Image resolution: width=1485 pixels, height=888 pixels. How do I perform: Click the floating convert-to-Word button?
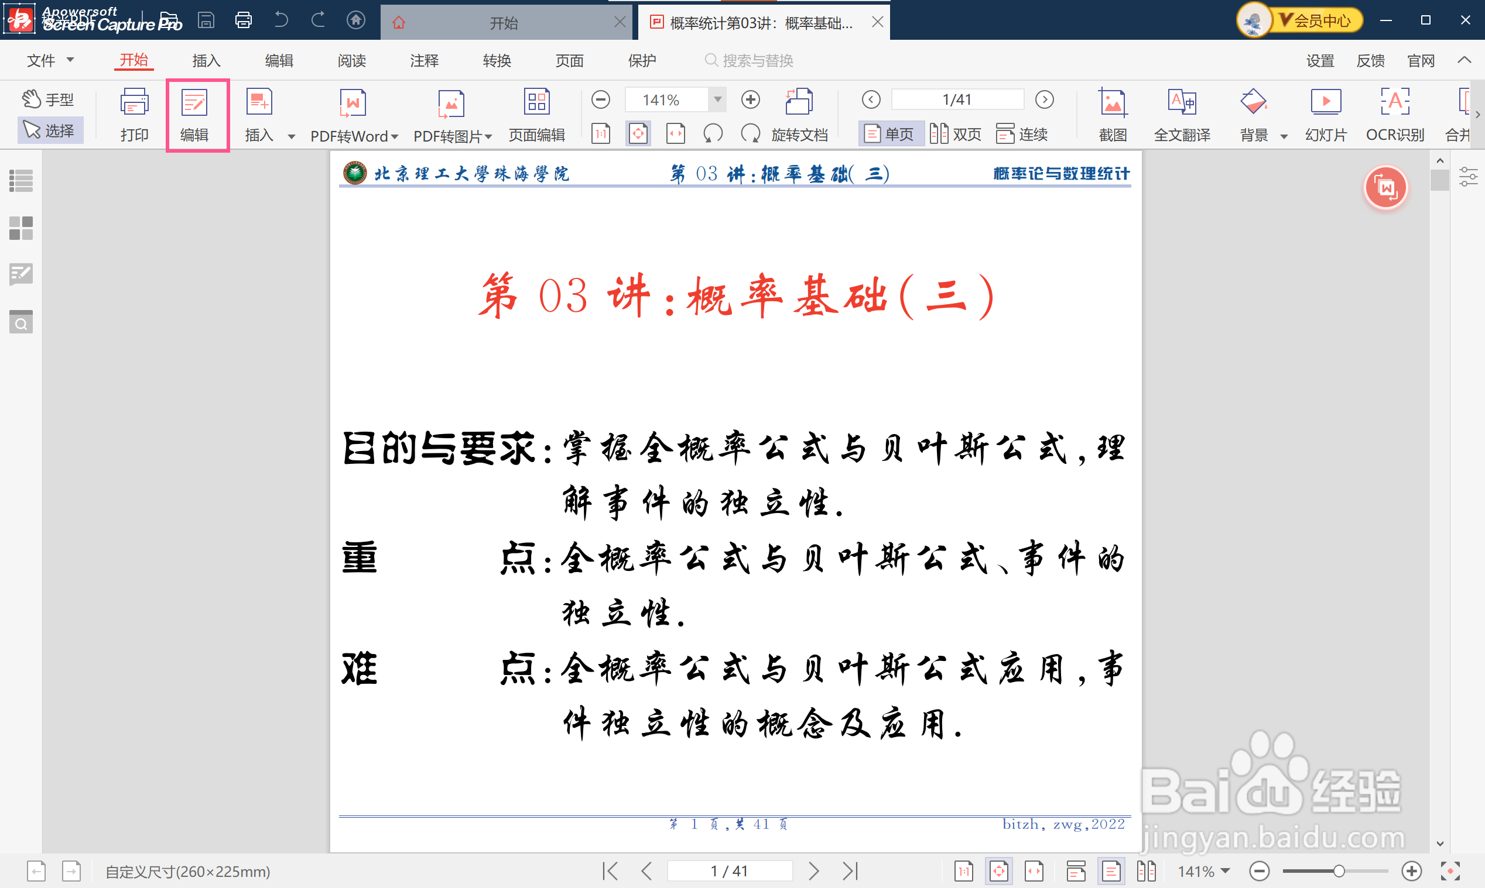[1385, 188]
